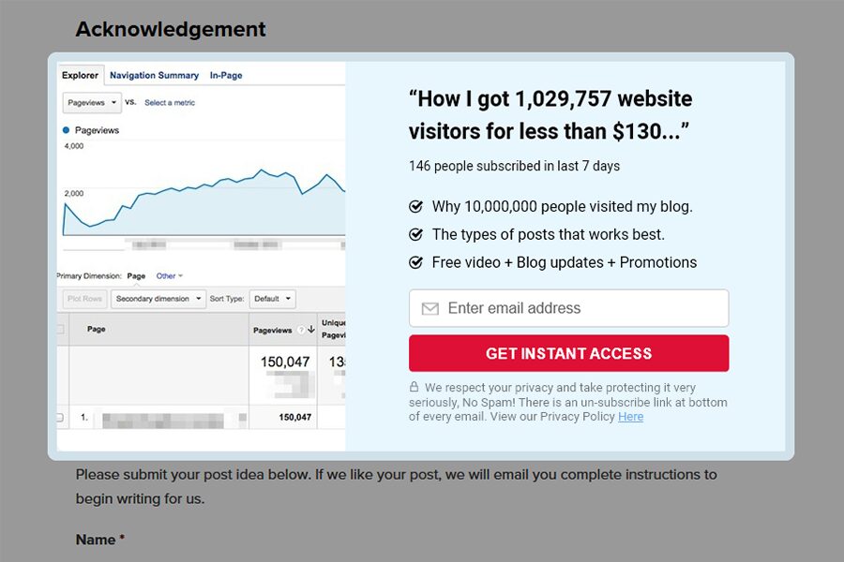
Task: Follow the Privacy Policy 'Here' link
Action: coord(630,417)
